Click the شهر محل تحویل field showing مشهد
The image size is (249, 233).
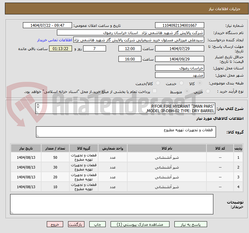[179, 75]
